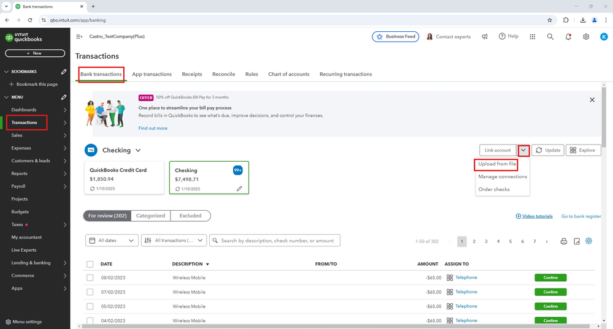The image size is (613, 329).
Task: Open the Help question mark icon
Action: click(x=502, y=36)
